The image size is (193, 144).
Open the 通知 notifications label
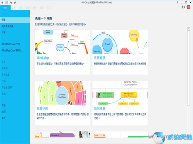[x=183, y=7]
